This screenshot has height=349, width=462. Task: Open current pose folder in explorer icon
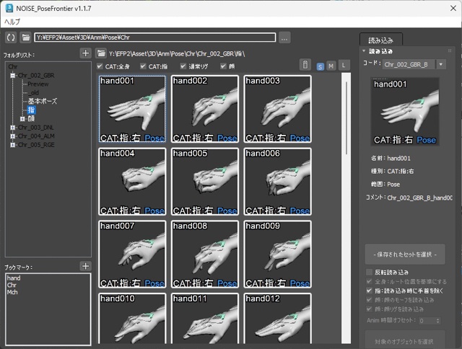tap(101, 53)
